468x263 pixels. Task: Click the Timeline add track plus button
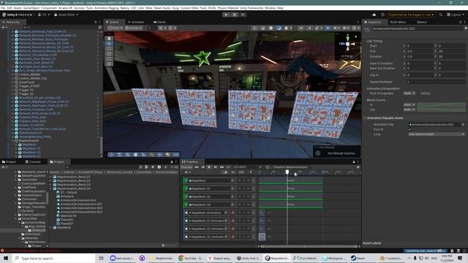(x=187, y=172)
